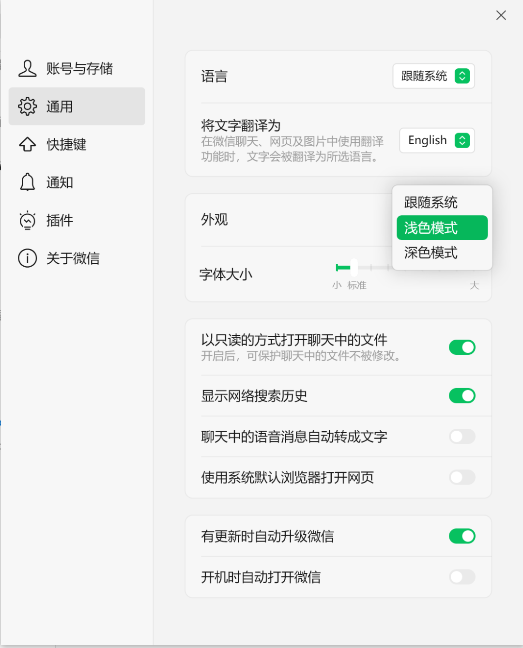This screenshot has height=648, width=523.
Task: Click the green stepper arrows beside English
Action: pos(462,140)
